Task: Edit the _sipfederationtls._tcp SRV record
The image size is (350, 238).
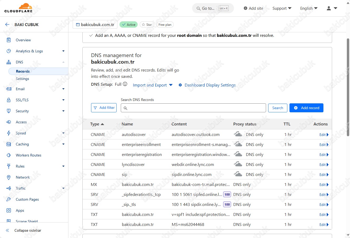Action: 324,195
